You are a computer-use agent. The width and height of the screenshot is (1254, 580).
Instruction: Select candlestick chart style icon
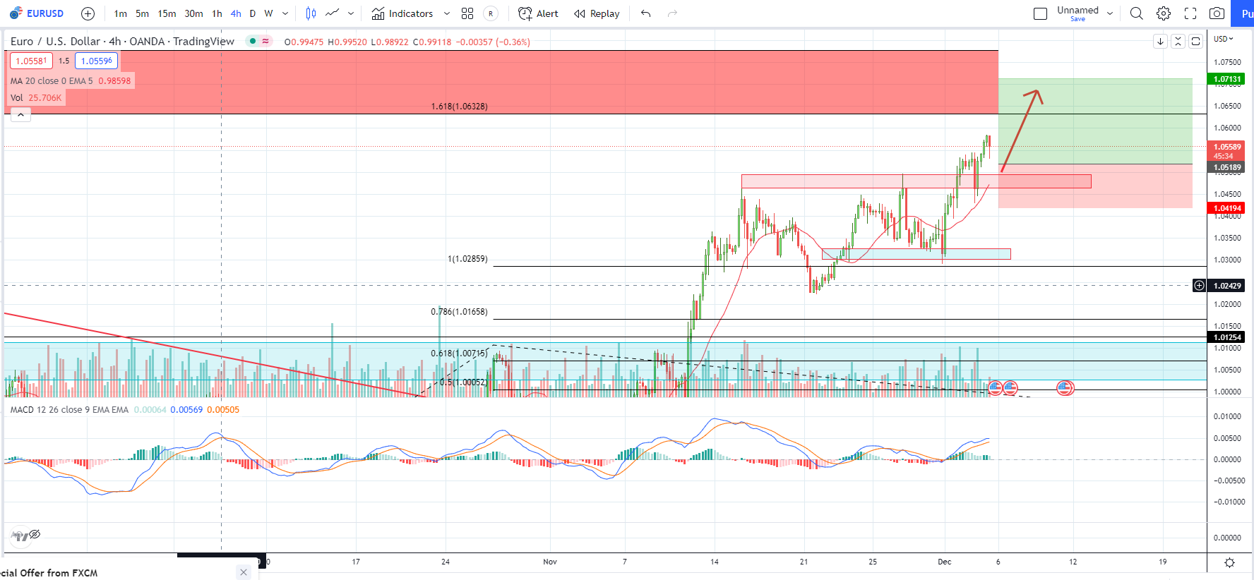pyautogui.click(x=311, y=13)
